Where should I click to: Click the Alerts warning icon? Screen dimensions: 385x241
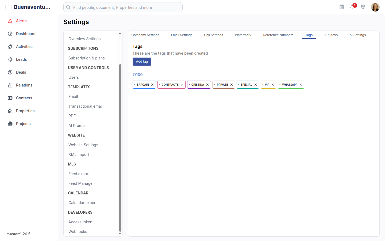click(x=10, y=21)
